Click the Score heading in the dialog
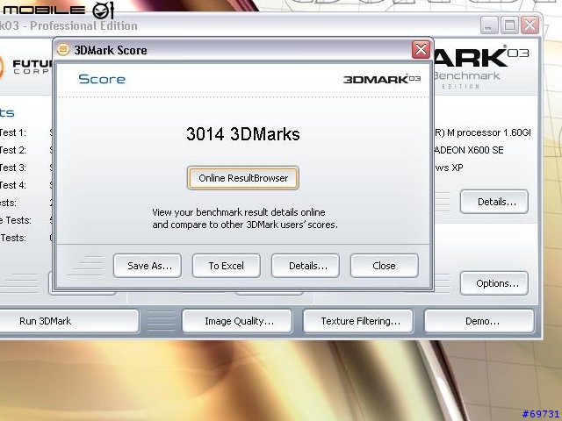 pos(102,79)
